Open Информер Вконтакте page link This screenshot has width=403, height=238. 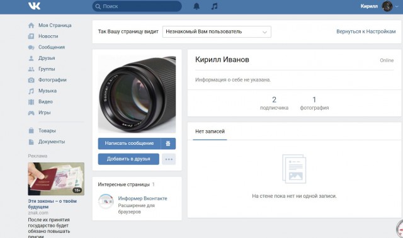coord(143,198)
